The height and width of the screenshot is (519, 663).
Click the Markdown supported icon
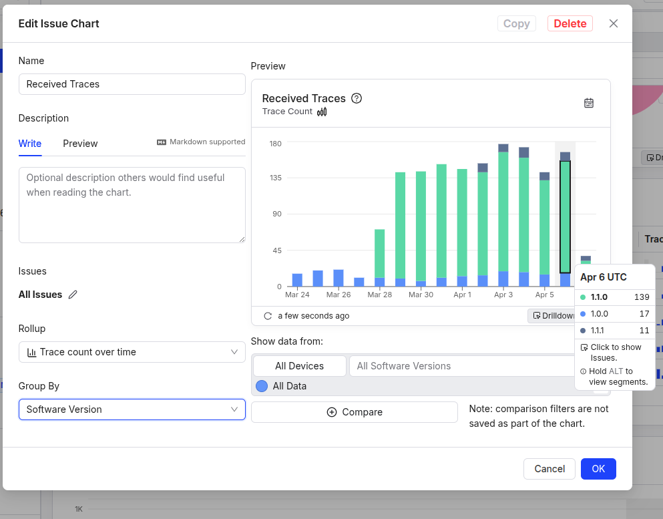pyautogui.click(x=162, y=142)
